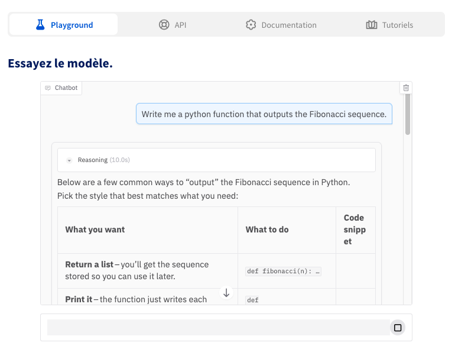This screenshot has width=455, height=349.
Task: Click the Chatbot label speech bubble icon
Action: (48, 88)
